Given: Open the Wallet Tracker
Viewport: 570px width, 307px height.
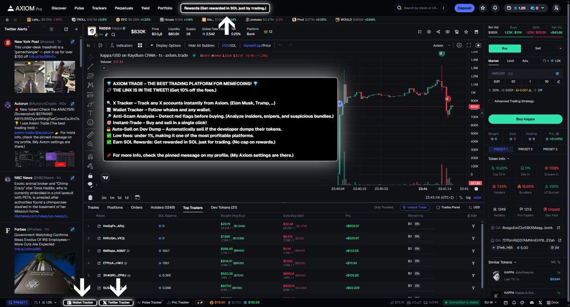Looking at the screenshot, I should (80, 302).
